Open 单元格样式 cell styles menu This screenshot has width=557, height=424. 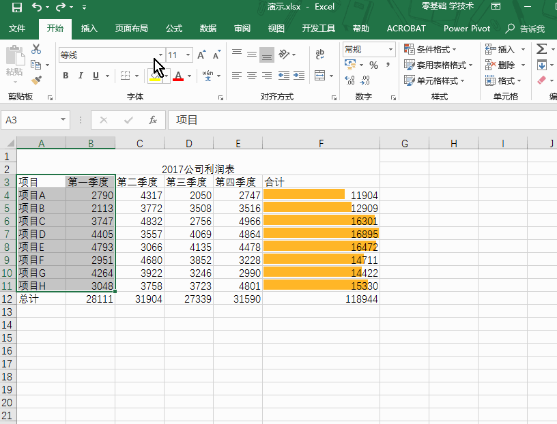click(434, 80)
